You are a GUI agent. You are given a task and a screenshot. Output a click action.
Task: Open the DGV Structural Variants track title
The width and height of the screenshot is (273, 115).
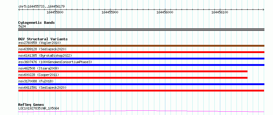coord(43,39)
